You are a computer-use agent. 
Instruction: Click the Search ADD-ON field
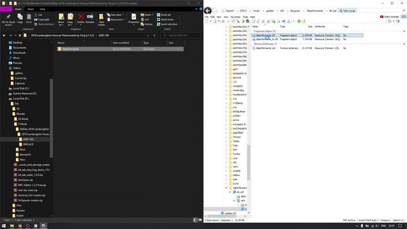181,36
